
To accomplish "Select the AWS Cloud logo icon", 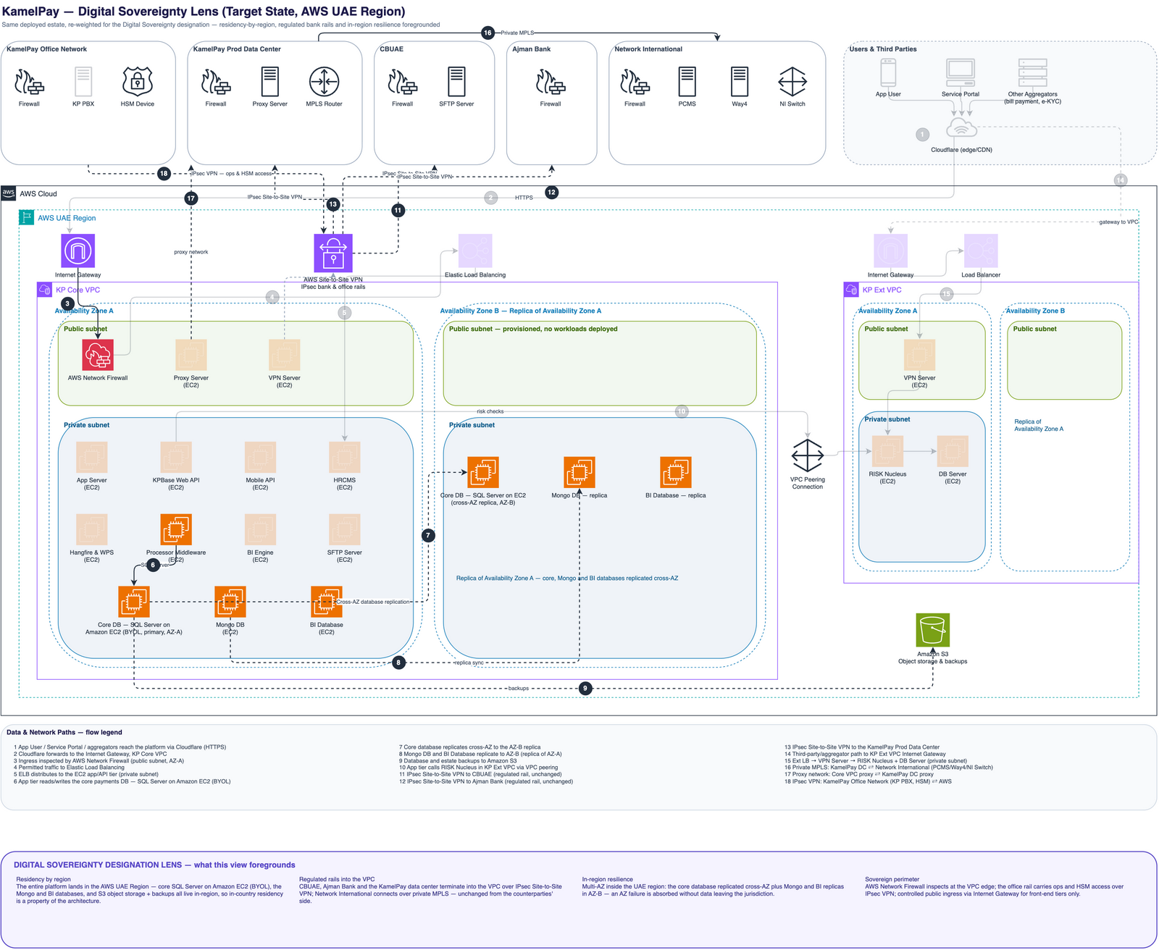I will [9, 193].
